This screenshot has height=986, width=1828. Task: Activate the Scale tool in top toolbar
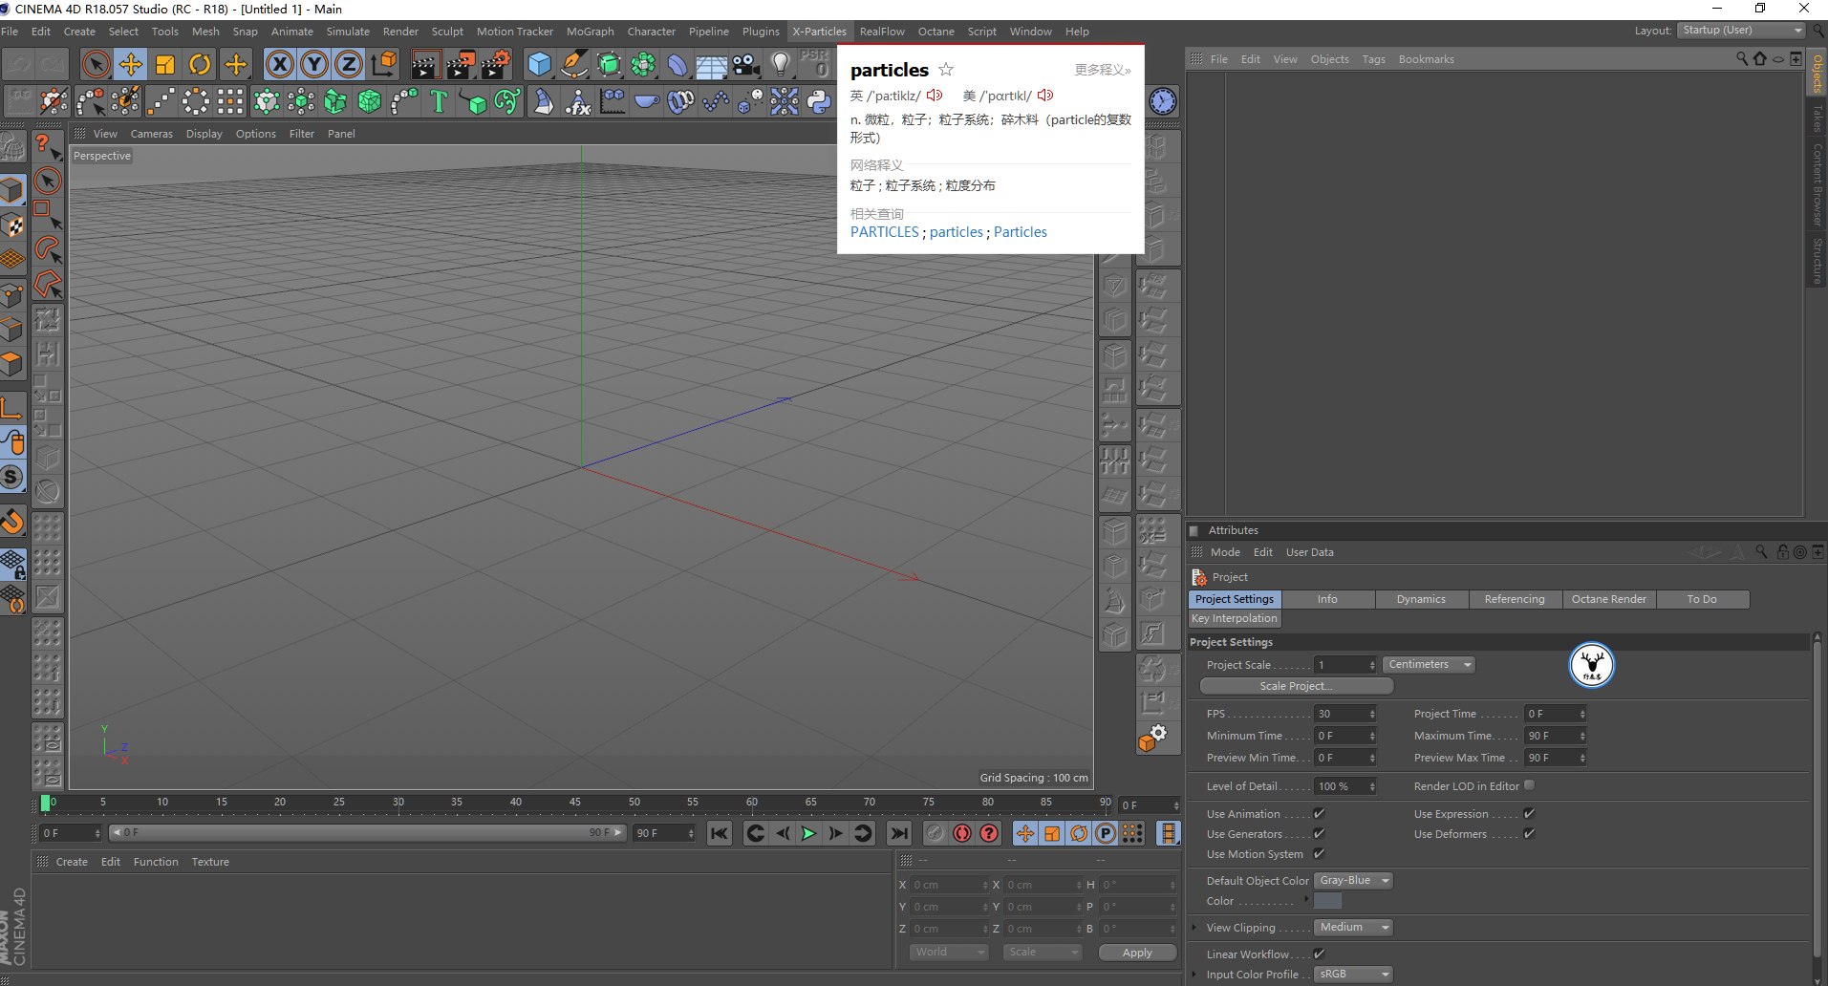165,65
